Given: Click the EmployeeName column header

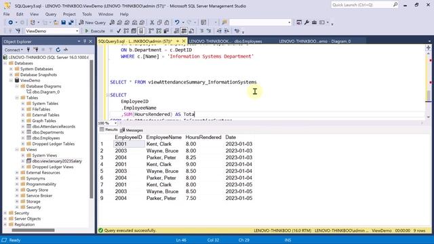Looking at the screenshot, I should point(163,137).
